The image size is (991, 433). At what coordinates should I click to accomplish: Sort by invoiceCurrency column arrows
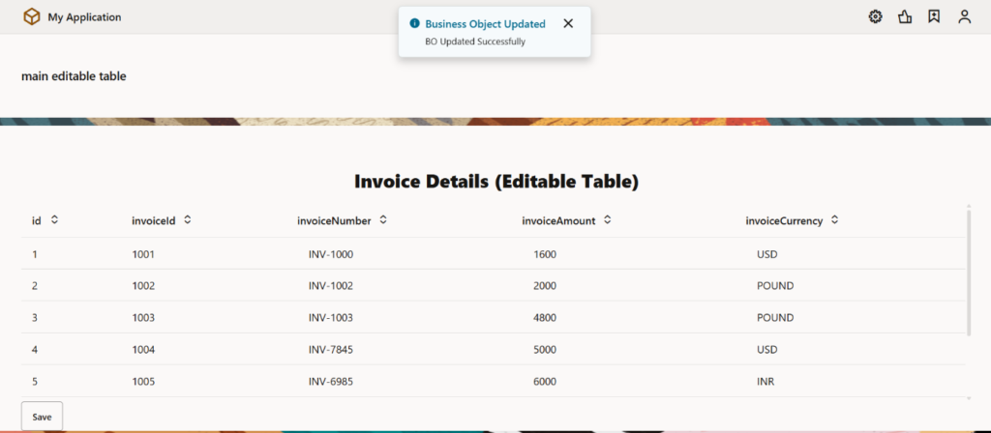[x=834, y=220]
